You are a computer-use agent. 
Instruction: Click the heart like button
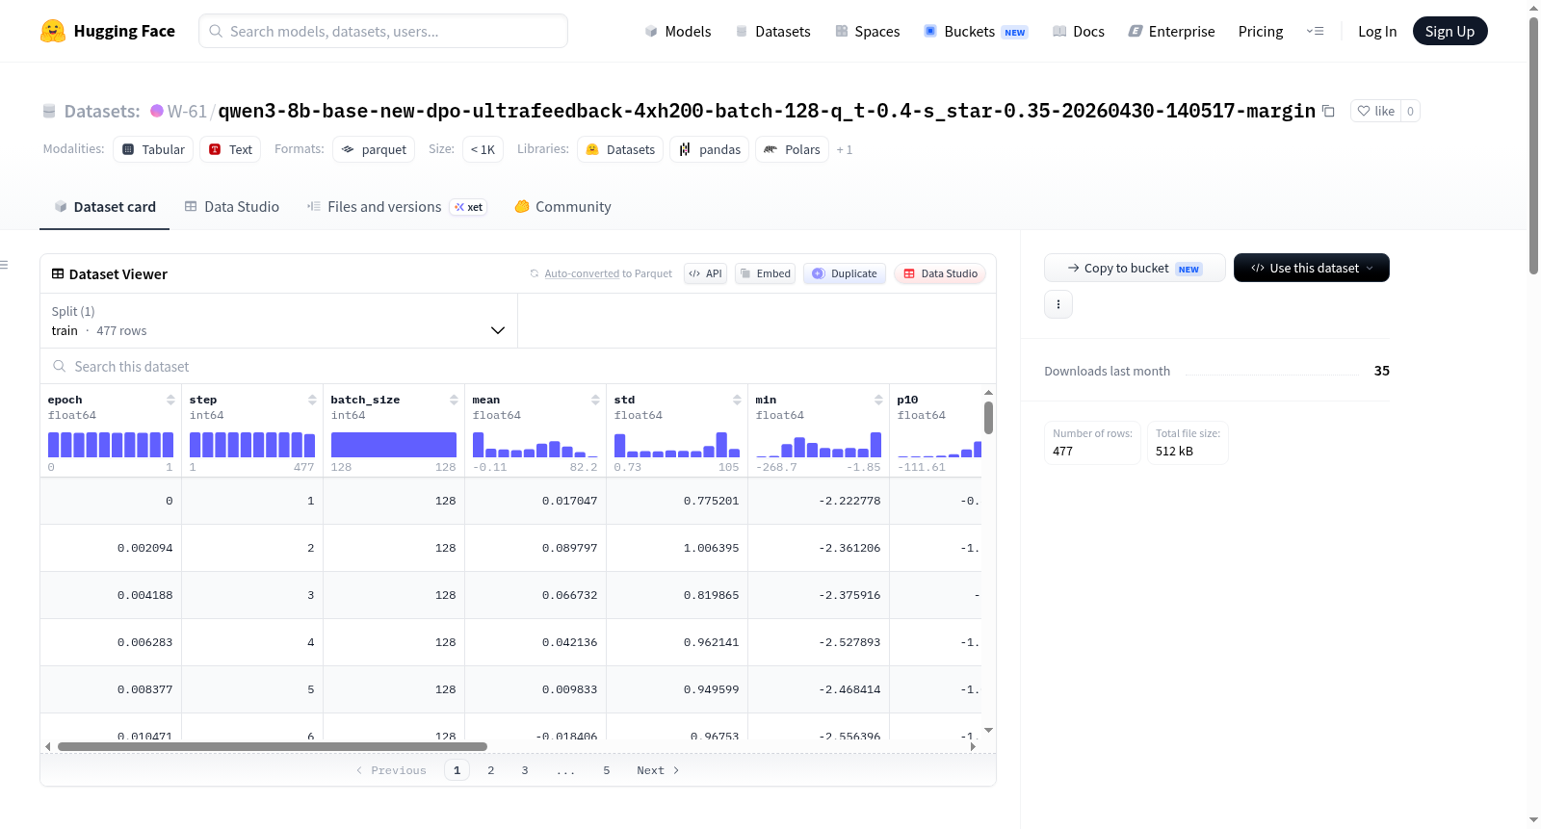[1375, 111]
